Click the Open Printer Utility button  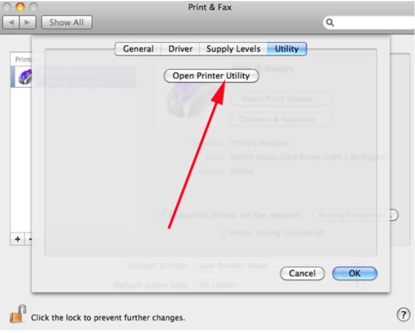click(x=211, y=76)
